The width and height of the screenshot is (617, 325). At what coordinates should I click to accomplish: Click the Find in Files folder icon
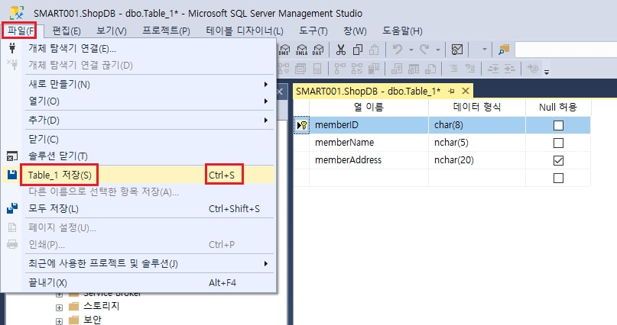coord(504,50)
